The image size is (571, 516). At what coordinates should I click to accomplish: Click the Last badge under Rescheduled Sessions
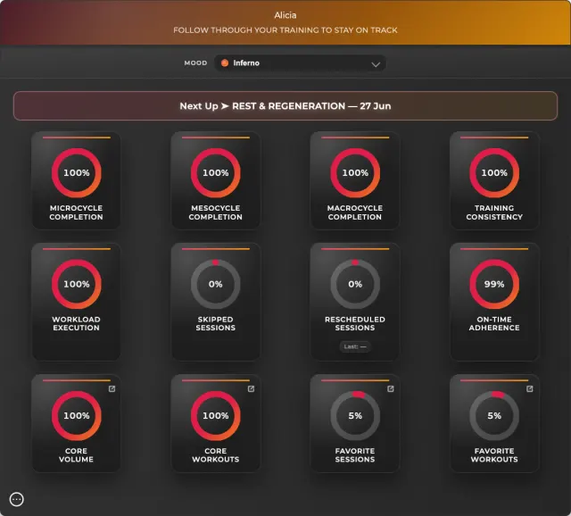tap(355, 346)
